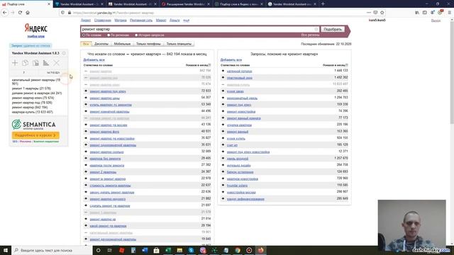Click 'квартира купить (13 633 407)' in Assistant list
Image resolution: width=454 pixels, height=255 pixels.
tap(33, 112)
